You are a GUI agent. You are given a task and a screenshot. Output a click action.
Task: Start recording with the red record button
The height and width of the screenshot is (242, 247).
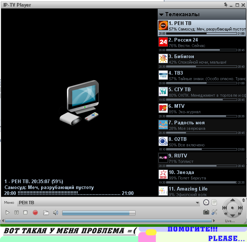pos(35,213)
